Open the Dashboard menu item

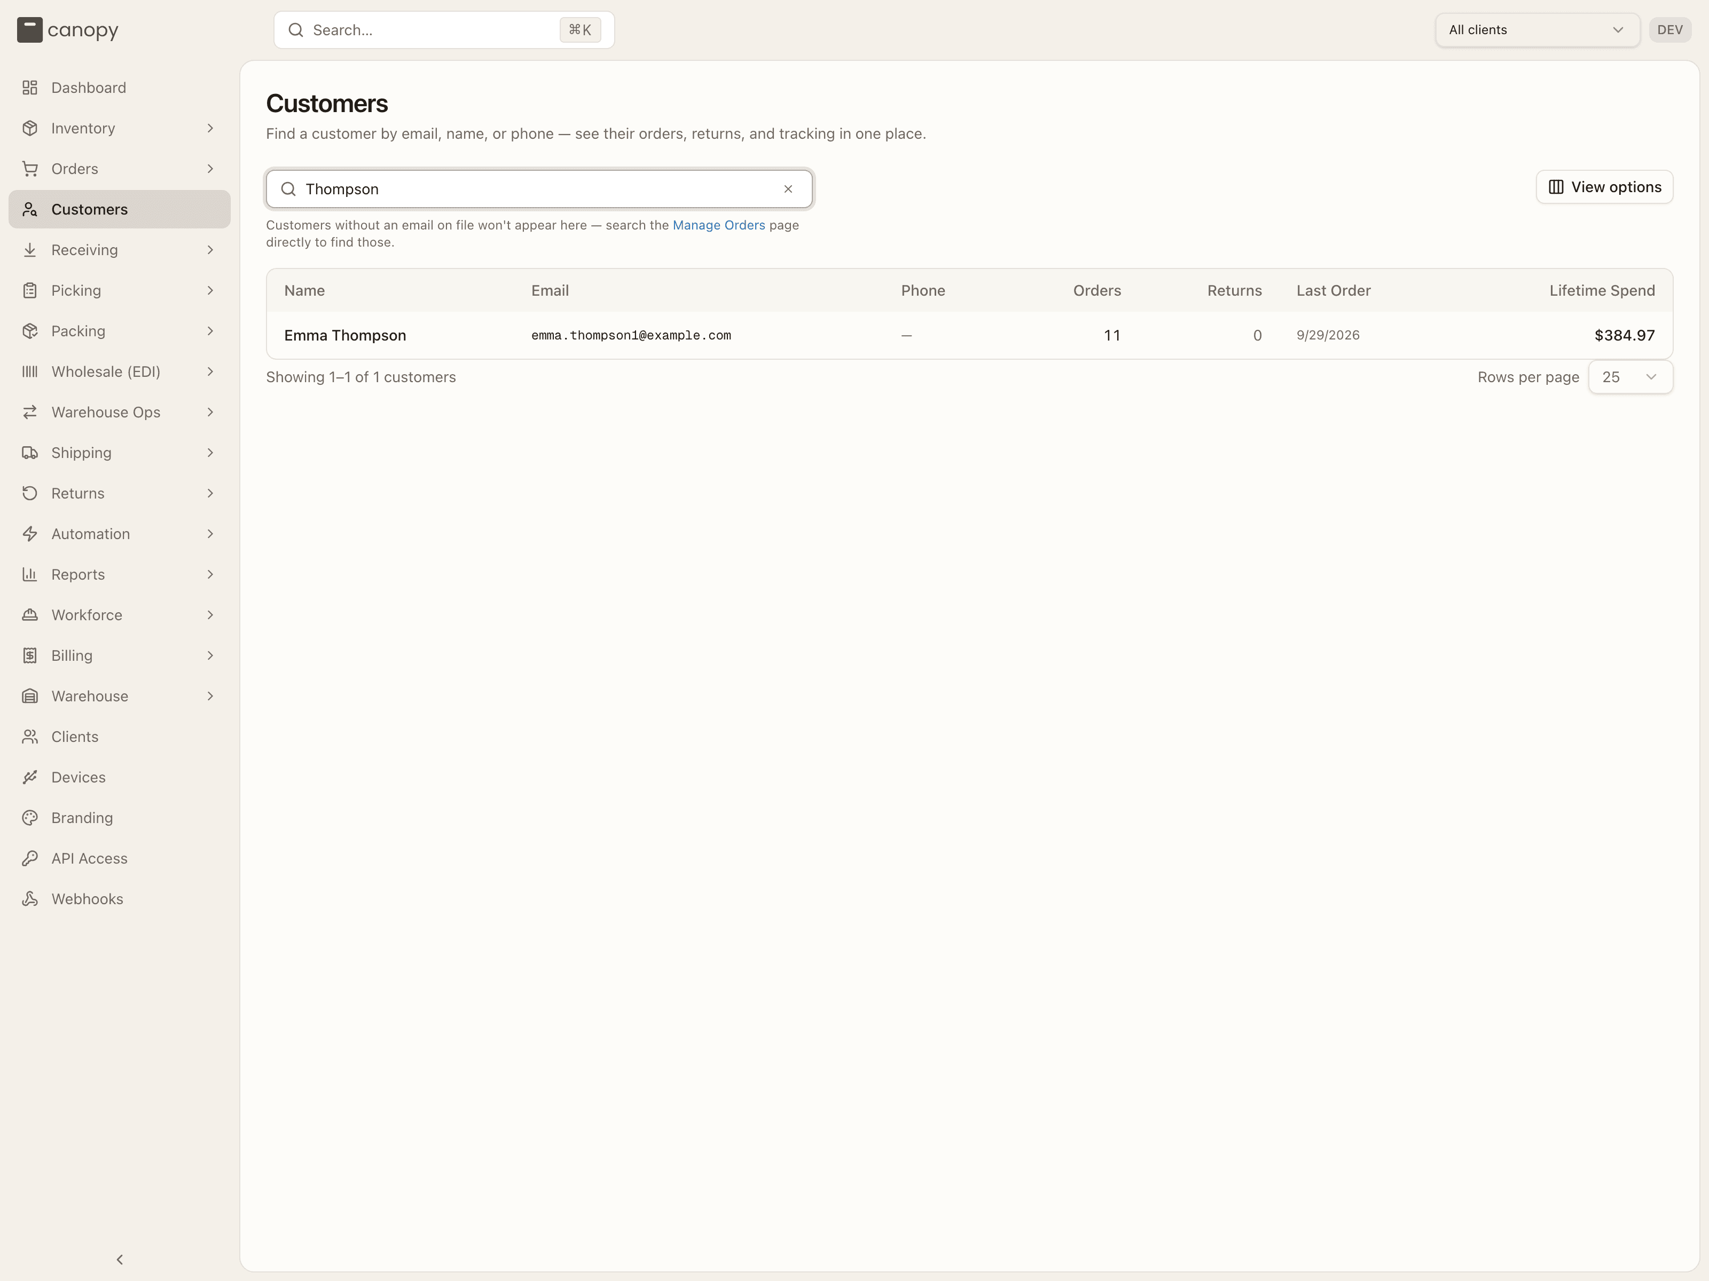120,87
